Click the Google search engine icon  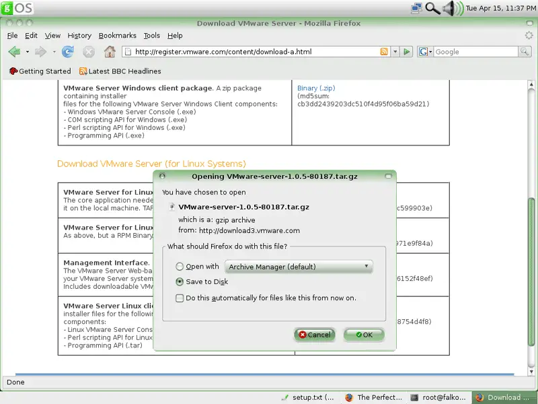tap(423, 52)
